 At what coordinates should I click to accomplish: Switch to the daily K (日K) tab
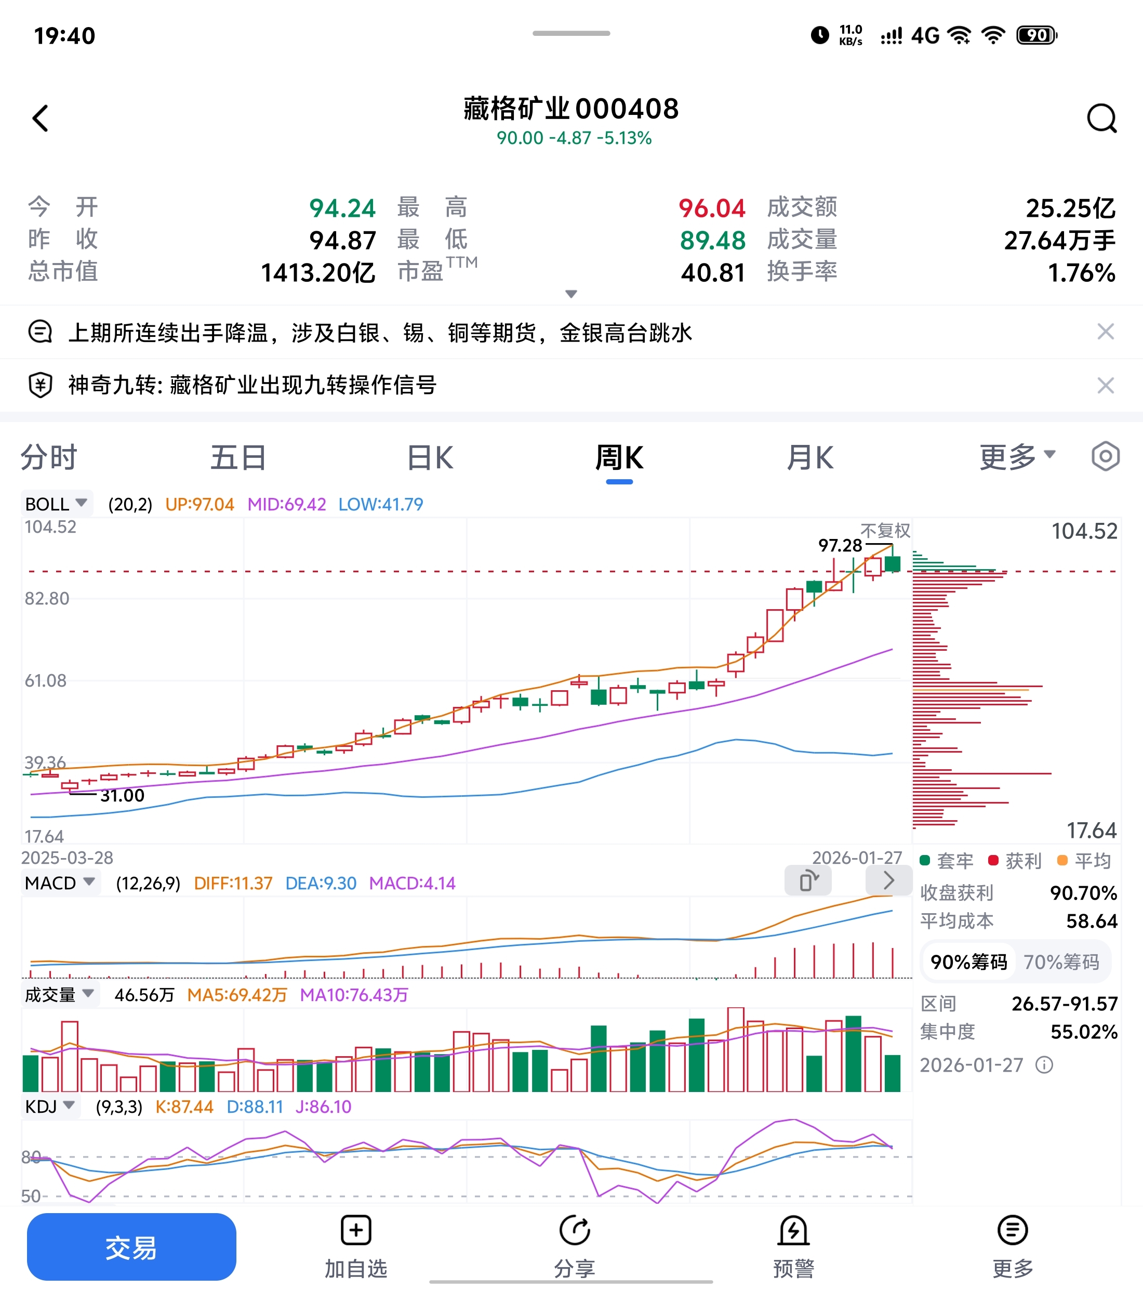point(430,458)
